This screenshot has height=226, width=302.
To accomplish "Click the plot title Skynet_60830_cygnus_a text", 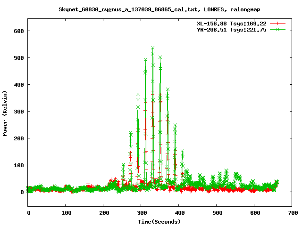I will click(159, 9).
